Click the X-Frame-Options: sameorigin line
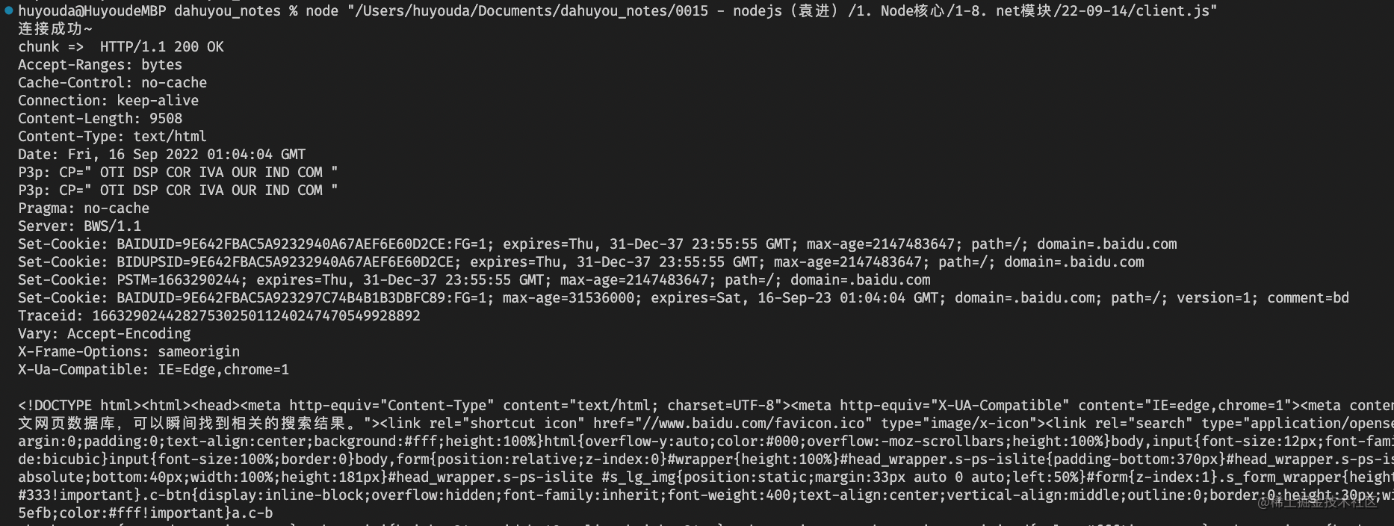Image resolution: width=1394 pixels, height=526 pixels. click(x=129, y=352)
